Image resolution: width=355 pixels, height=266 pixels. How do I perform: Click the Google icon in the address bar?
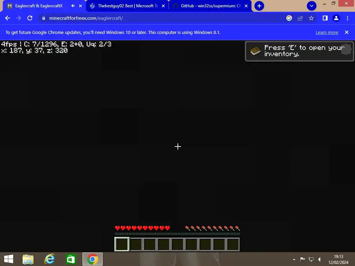point(289,18)
